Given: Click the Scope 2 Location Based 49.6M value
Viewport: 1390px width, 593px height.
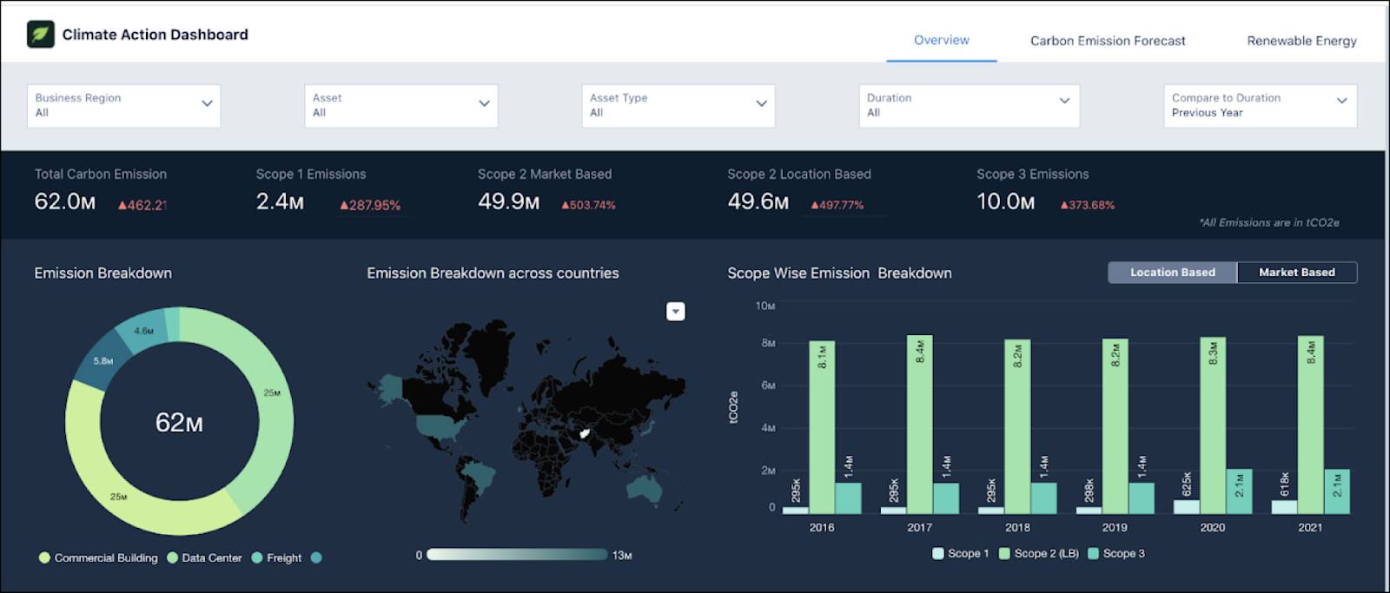Looking at the screenshot, I should (x=758, y=201).
